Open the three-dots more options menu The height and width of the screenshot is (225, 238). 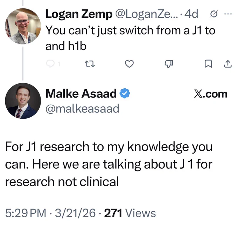(x=228, y=14)
